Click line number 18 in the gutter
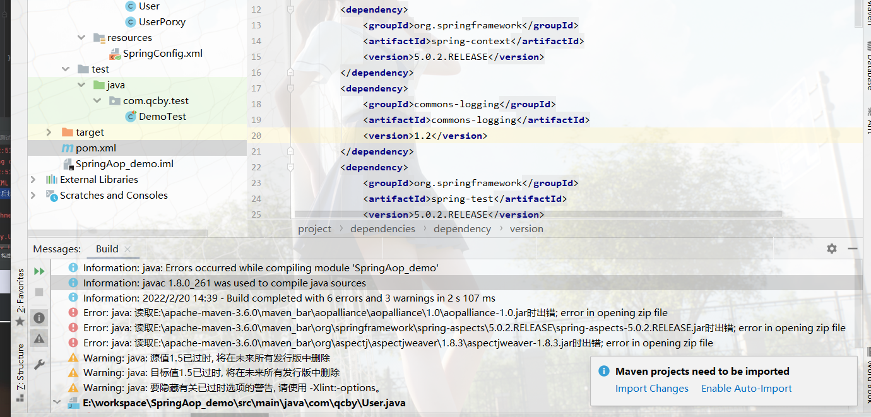Viewport: 871px width, 417px height. pyautogui.click(x=256, y=104)
